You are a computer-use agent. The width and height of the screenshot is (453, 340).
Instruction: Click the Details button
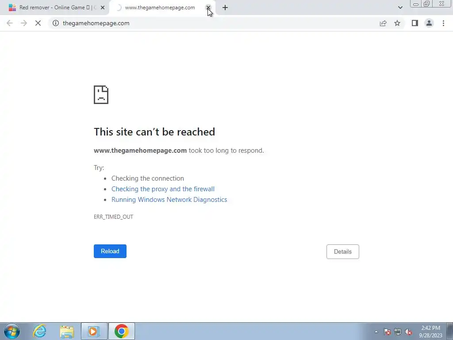tap(343, 251)
